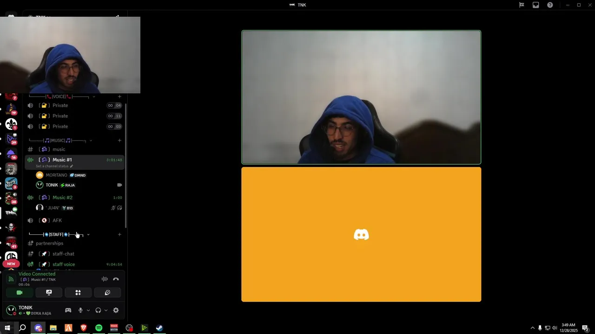Image resolution: width=595 pixels, height=334 pixels.
Task: Click Set a channel status link
Action: pos(54,166)
